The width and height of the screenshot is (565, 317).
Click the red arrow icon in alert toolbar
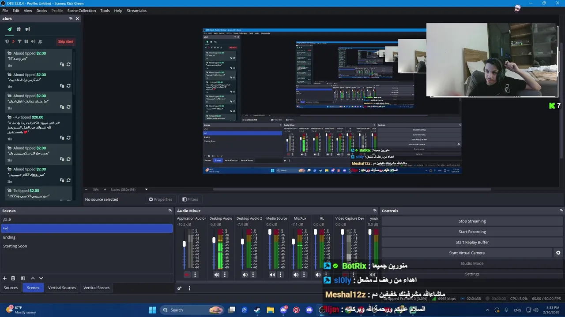pyautogui.click(x=13, y=41)
